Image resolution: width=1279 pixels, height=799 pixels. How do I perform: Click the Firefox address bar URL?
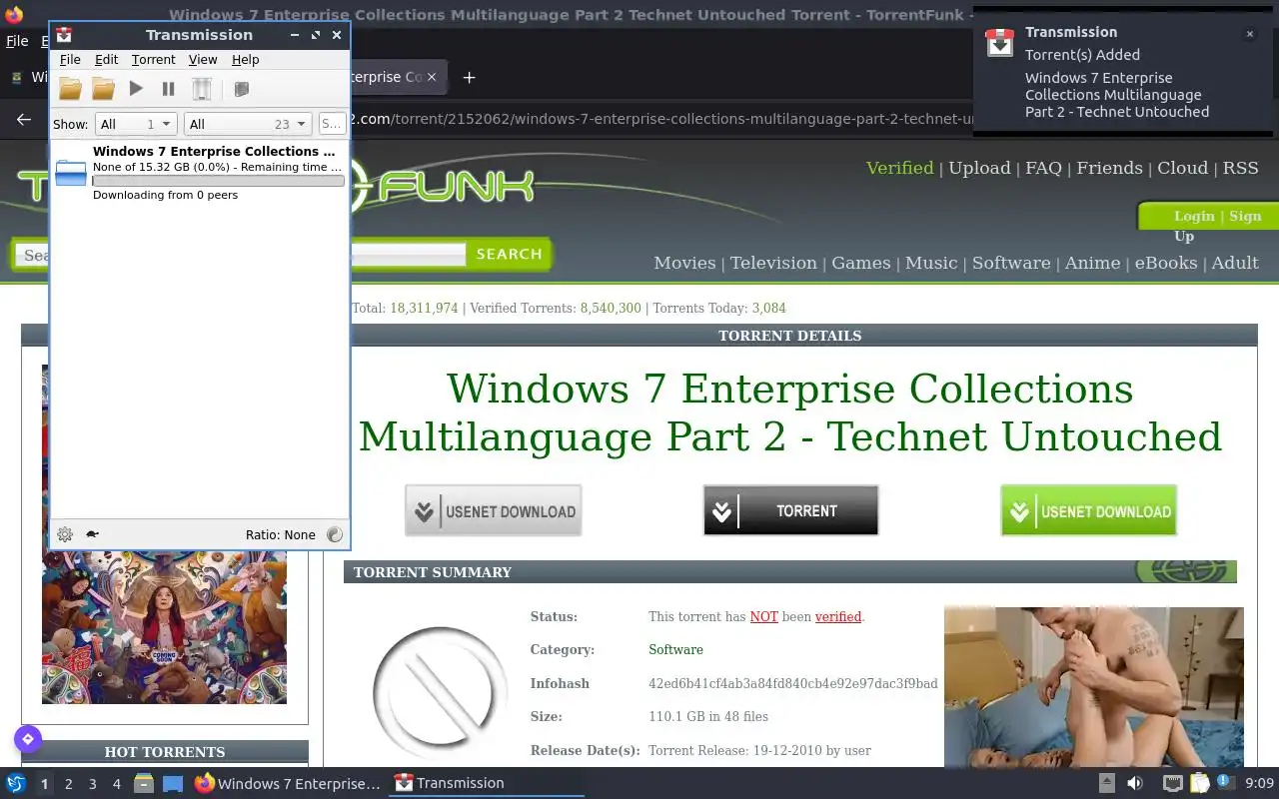(x=659, y=119)
